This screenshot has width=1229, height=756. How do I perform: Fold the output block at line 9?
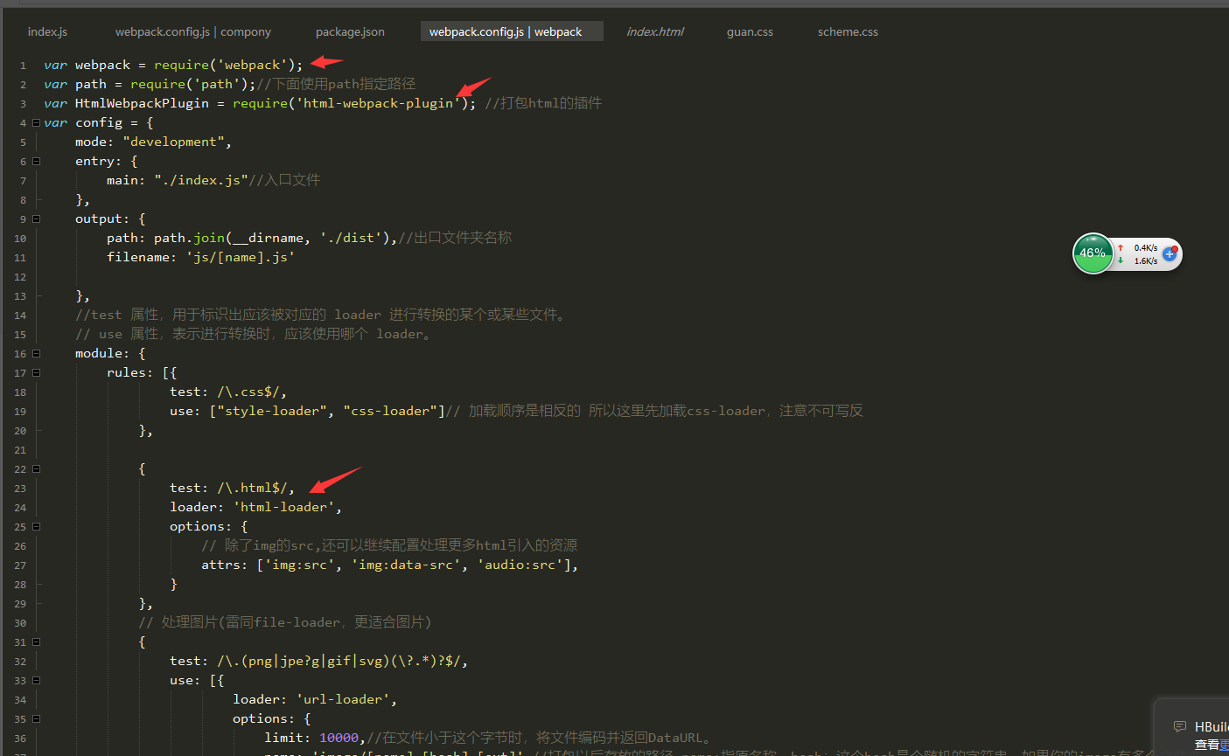36,218
